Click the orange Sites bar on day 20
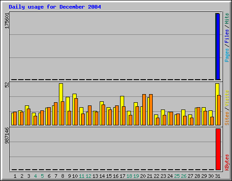Viewport: 232px width, 181px height. tap(144, 110)
